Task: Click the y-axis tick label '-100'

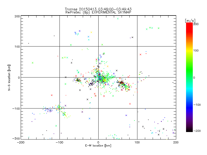Action: [x=16, y=109]
